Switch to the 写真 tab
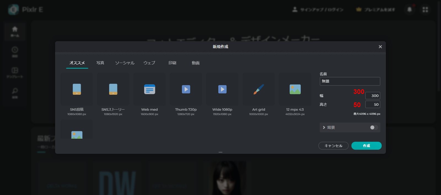Image resolution: width=441 pixels, height=195 pixels. coord(100,63)
